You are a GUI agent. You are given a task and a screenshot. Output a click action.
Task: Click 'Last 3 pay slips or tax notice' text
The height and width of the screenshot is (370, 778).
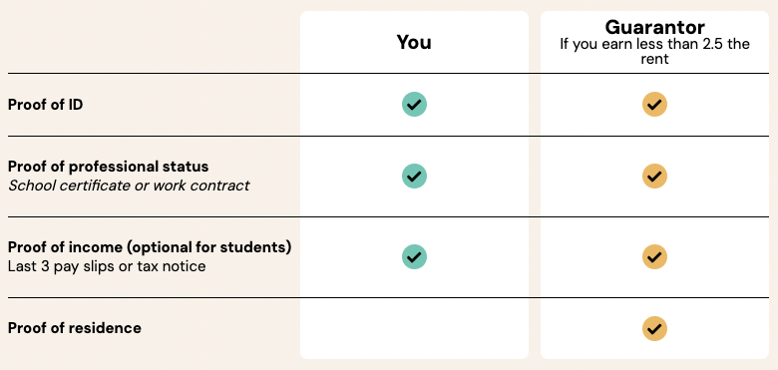point(107,266)
